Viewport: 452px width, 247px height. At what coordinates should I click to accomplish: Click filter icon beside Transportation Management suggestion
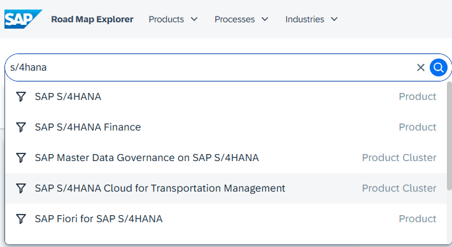pos(21,188)
